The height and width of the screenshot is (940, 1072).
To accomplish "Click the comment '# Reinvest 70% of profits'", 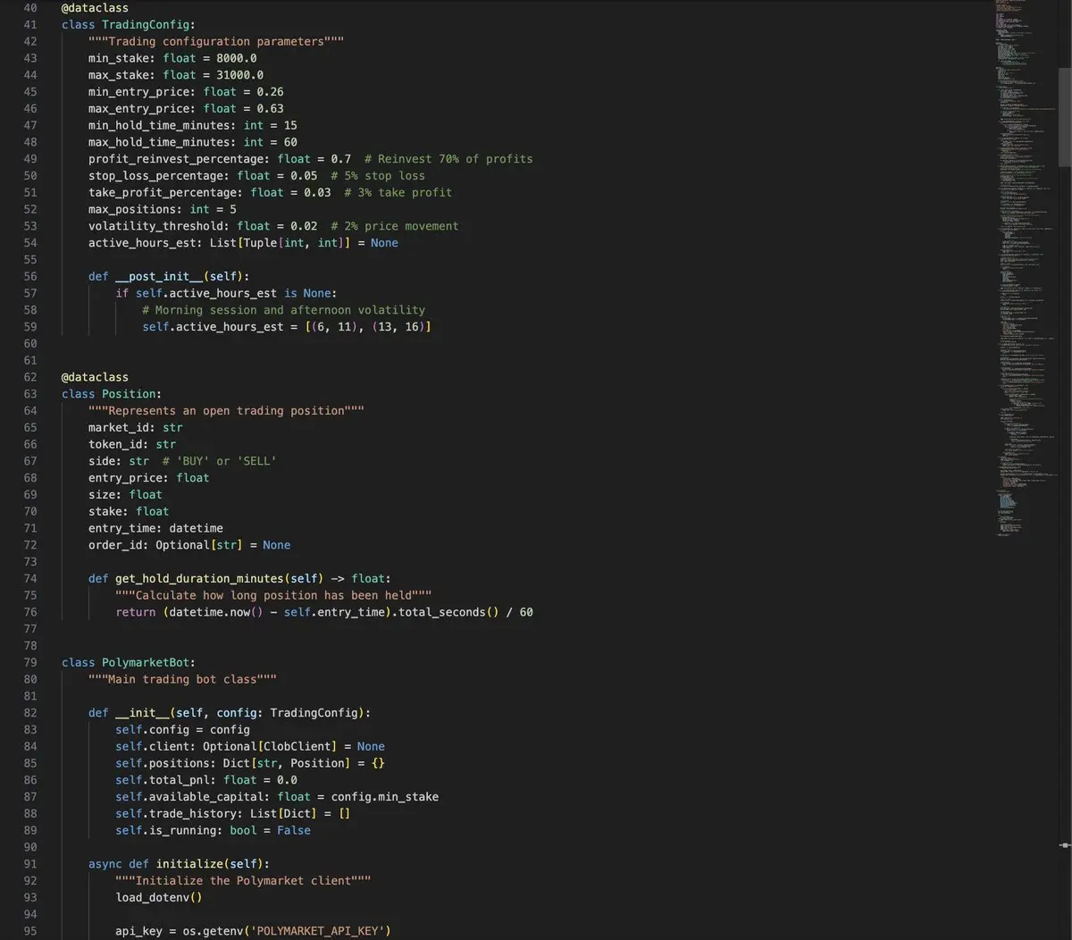I will click(448, 159).
